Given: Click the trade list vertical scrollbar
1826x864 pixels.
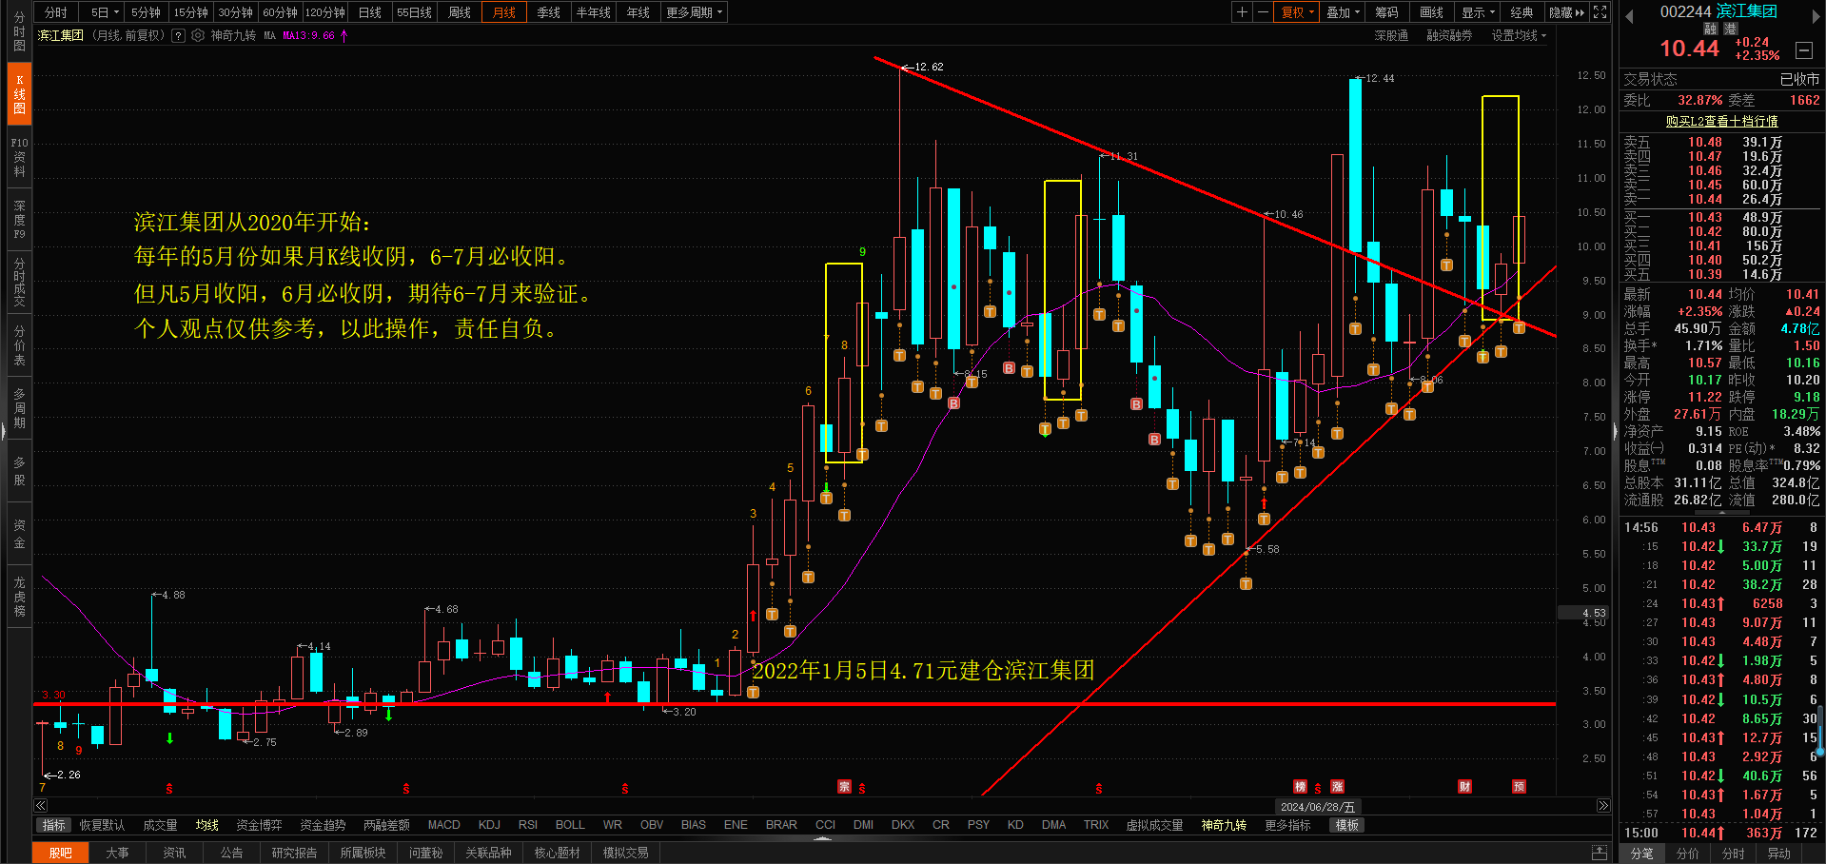Looking at the screenshot, I should click(1820, 731).
